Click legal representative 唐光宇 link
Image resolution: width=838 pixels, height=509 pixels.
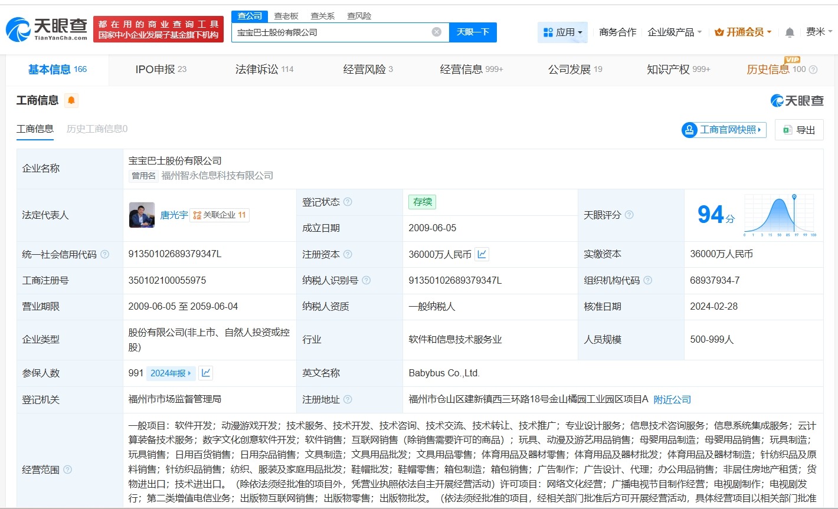click(x=174, y=215)
